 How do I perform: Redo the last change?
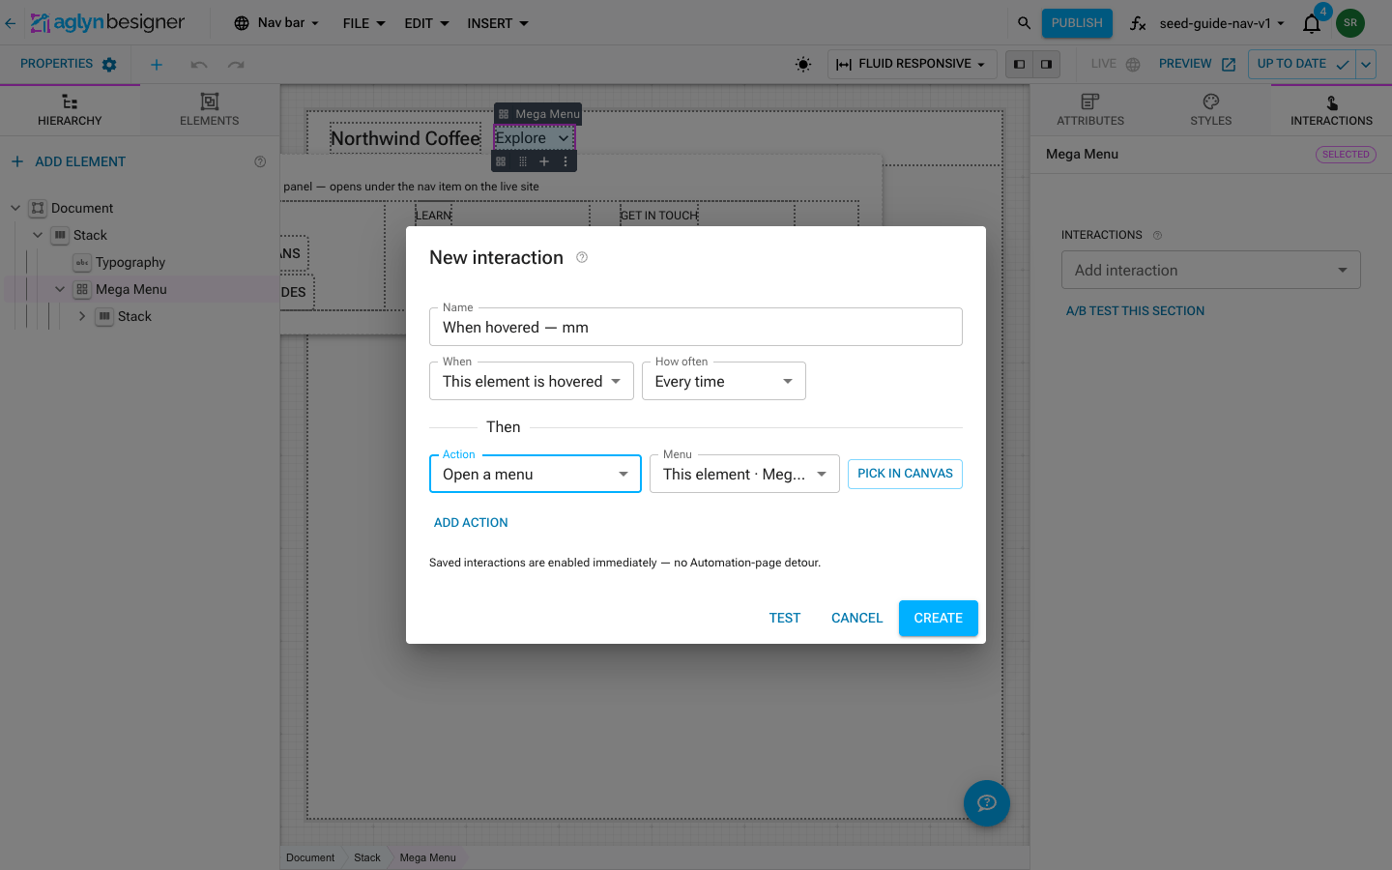coord(236,65)
